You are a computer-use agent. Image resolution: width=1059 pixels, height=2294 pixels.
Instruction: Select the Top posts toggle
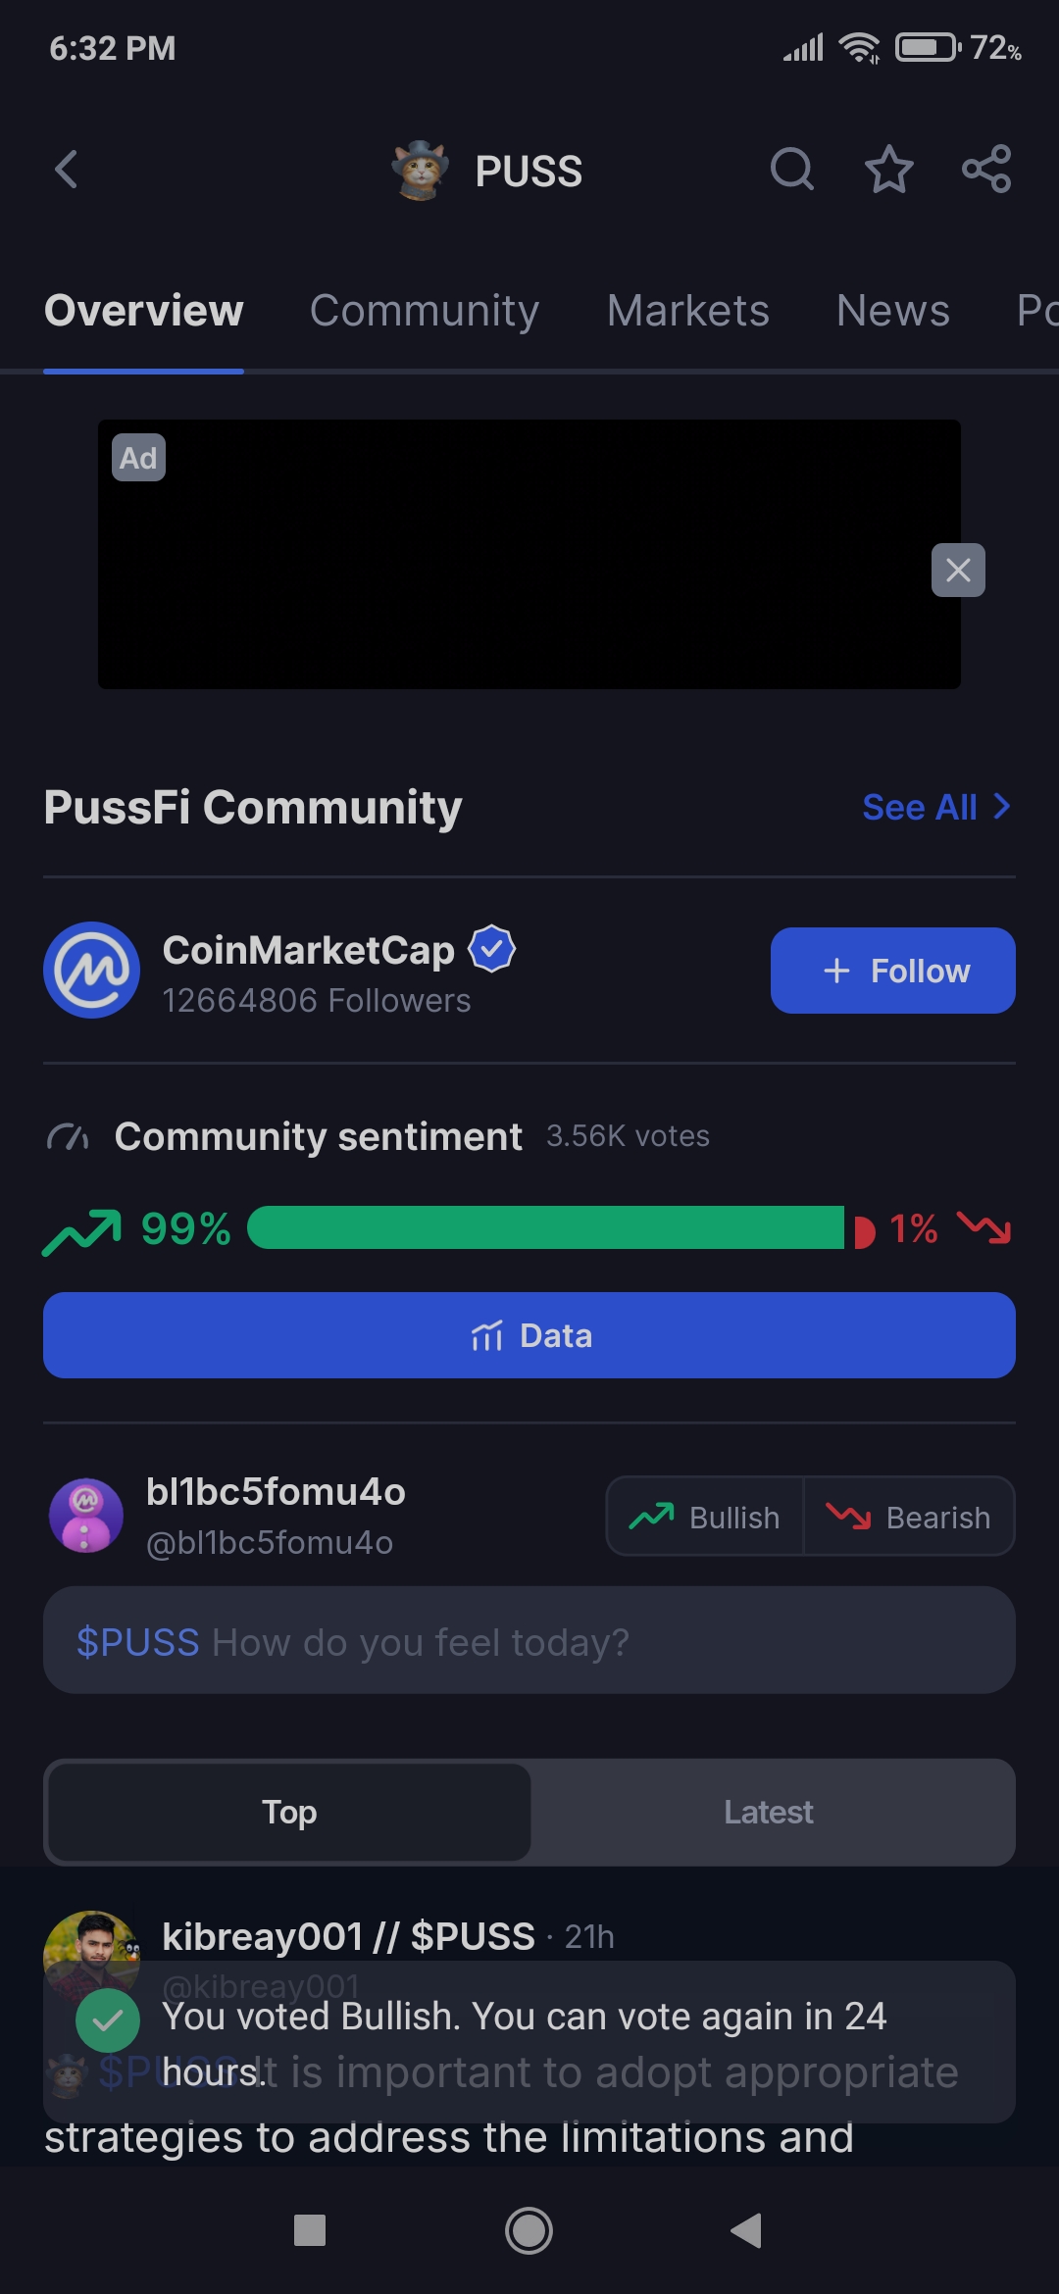click(x=289, y=1812)
